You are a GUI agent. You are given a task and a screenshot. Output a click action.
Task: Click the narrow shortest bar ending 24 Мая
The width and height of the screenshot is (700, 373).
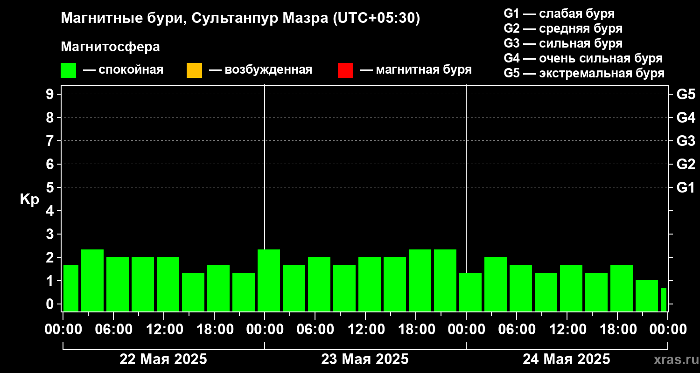click(x=664, y=300)
